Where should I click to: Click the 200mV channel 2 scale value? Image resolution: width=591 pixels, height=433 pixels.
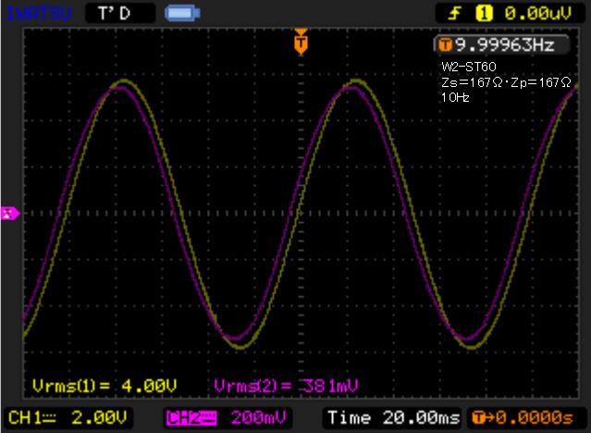click(x=259, y=418)
